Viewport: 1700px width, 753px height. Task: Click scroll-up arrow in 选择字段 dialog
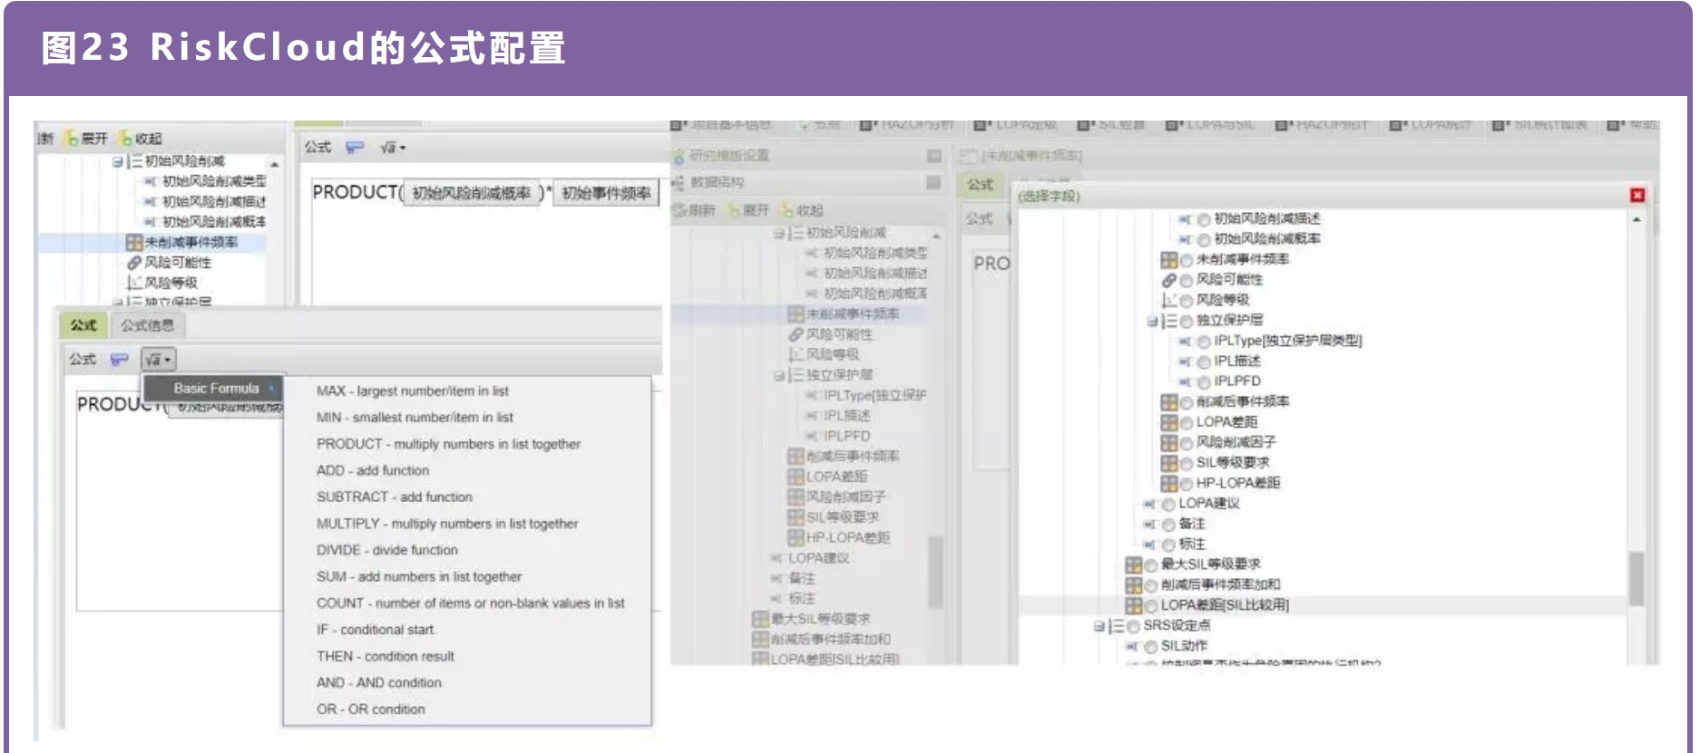pyautogui.click(x=1636, y=219)
